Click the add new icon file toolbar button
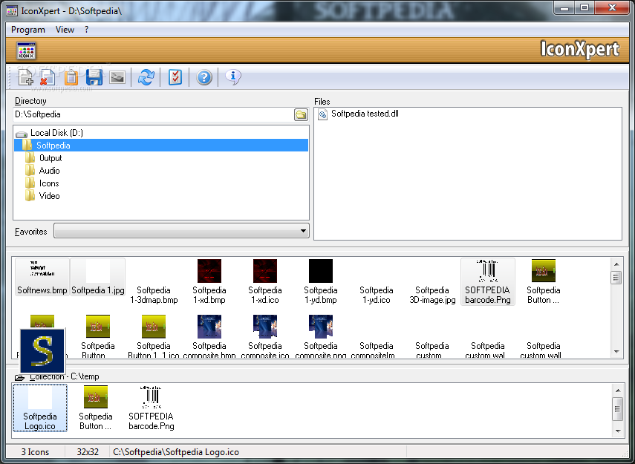 25,76
